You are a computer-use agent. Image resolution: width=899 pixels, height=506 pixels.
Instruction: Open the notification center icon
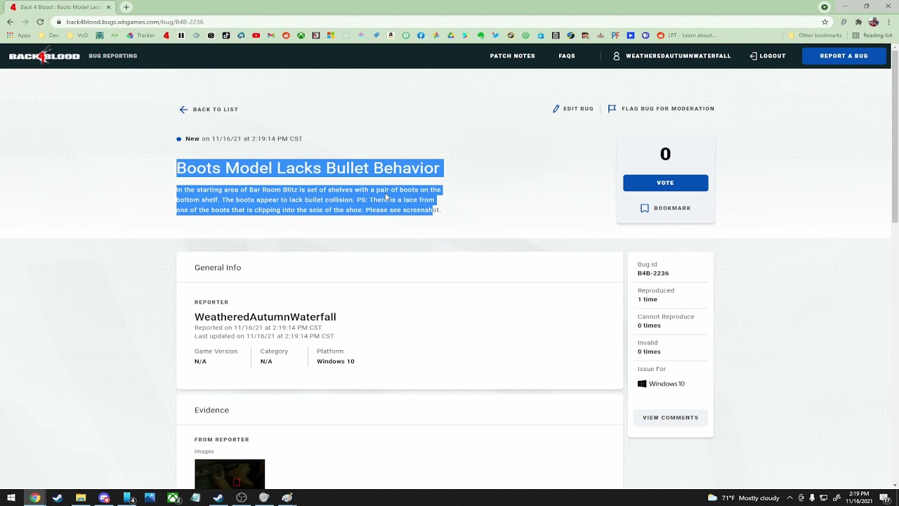tap(886, 498)
